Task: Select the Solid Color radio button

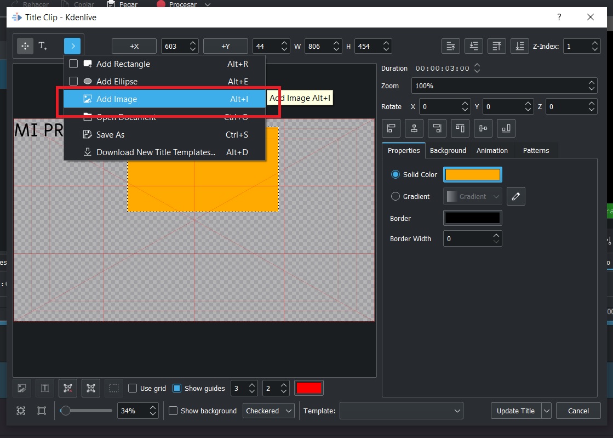Action: [395, 174]
